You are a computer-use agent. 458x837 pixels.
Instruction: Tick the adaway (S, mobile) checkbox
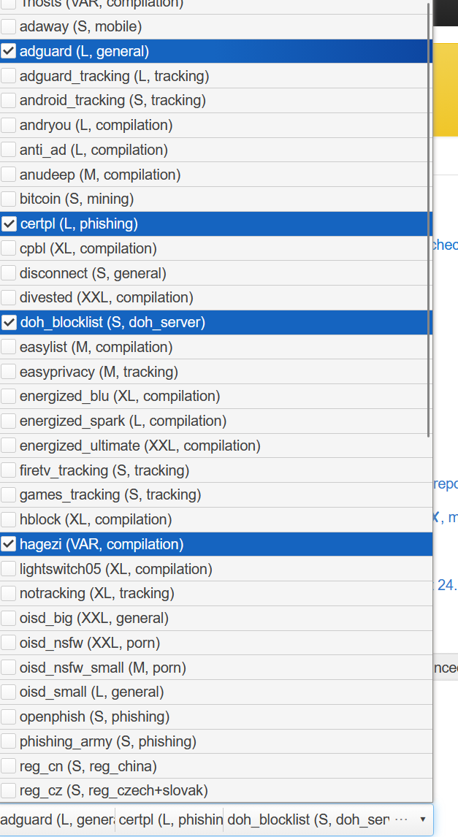pos(9,27)
